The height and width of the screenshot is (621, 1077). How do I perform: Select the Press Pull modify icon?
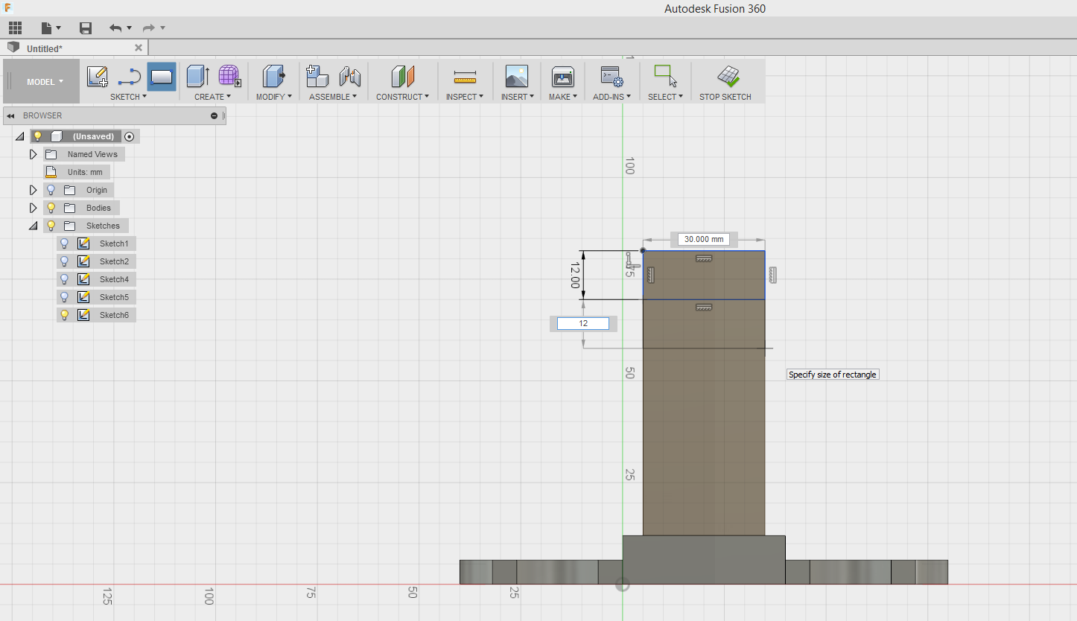coord(273,76)
